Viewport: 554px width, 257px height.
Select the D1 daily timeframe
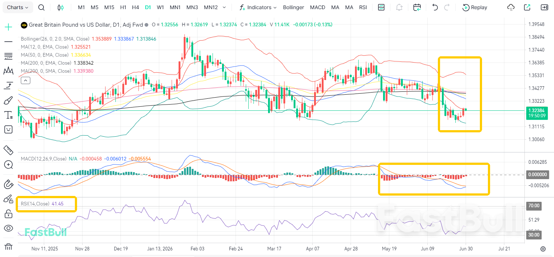(148, 7)
